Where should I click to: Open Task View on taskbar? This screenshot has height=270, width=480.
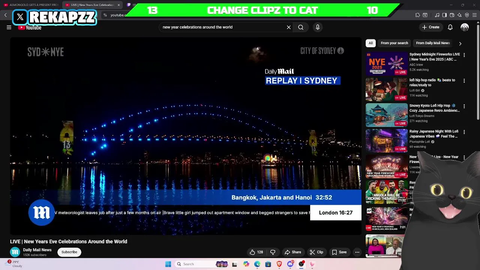pyautogui.click(x=234, y=264)
